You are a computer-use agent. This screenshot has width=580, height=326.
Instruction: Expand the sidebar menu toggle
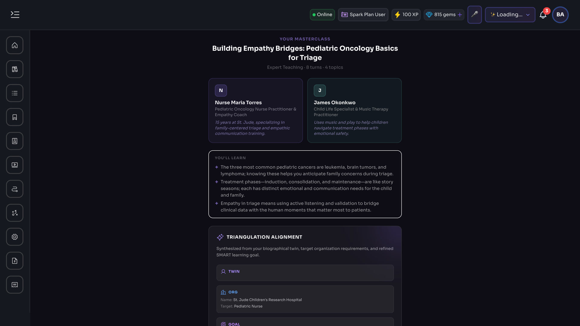[15, 14]
